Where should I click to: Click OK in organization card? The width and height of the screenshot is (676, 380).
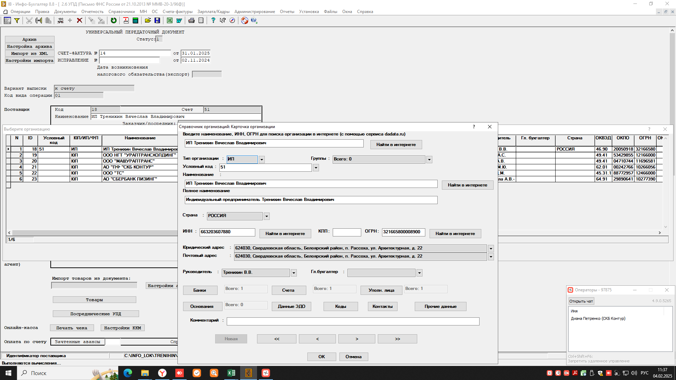coord(322,357)
